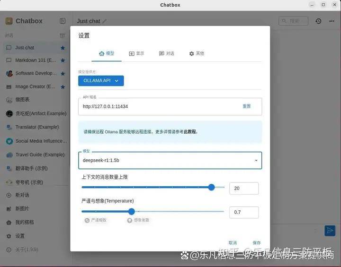Click the 做图表 chart conversation icon

pos(9,100)
